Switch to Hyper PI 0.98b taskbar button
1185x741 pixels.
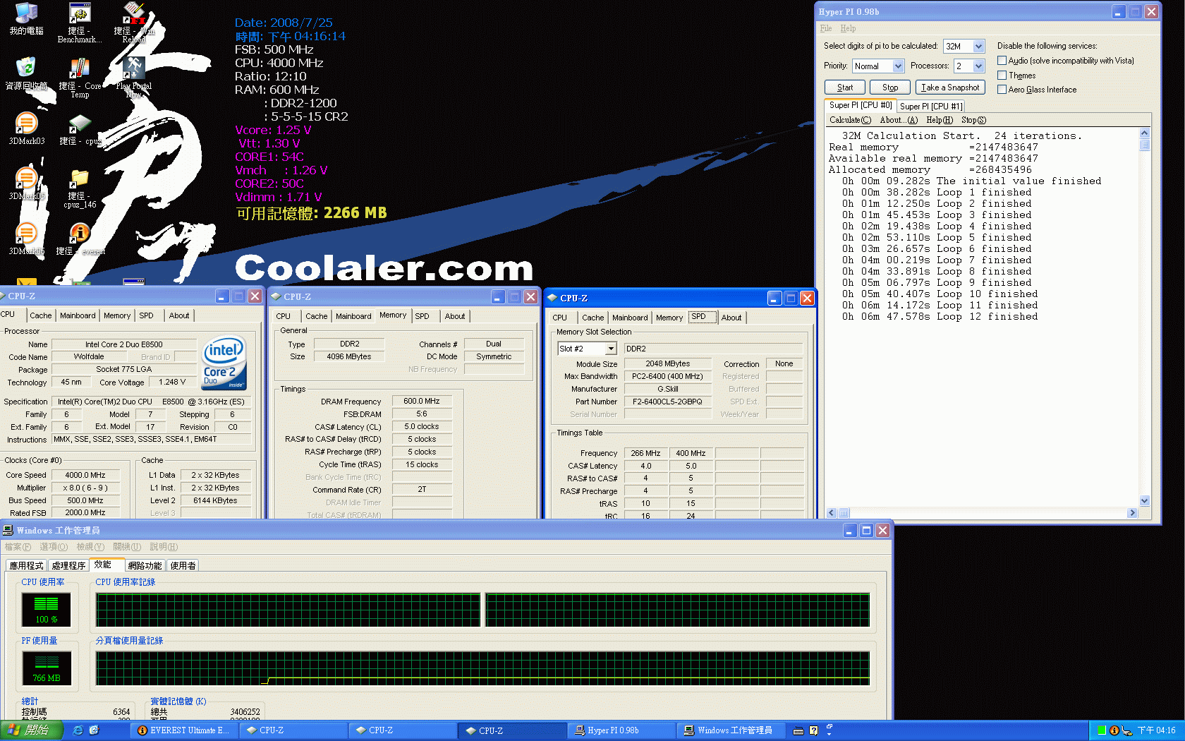tap(621, 730)
